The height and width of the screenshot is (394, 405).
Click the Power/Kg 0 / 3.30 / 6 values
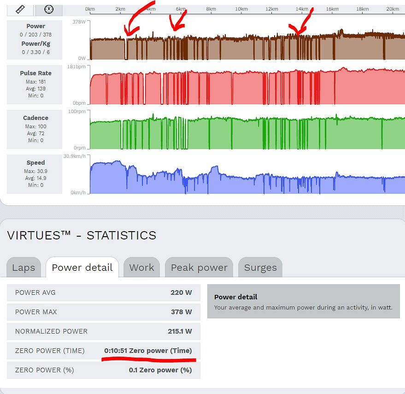tap(35, 52)
